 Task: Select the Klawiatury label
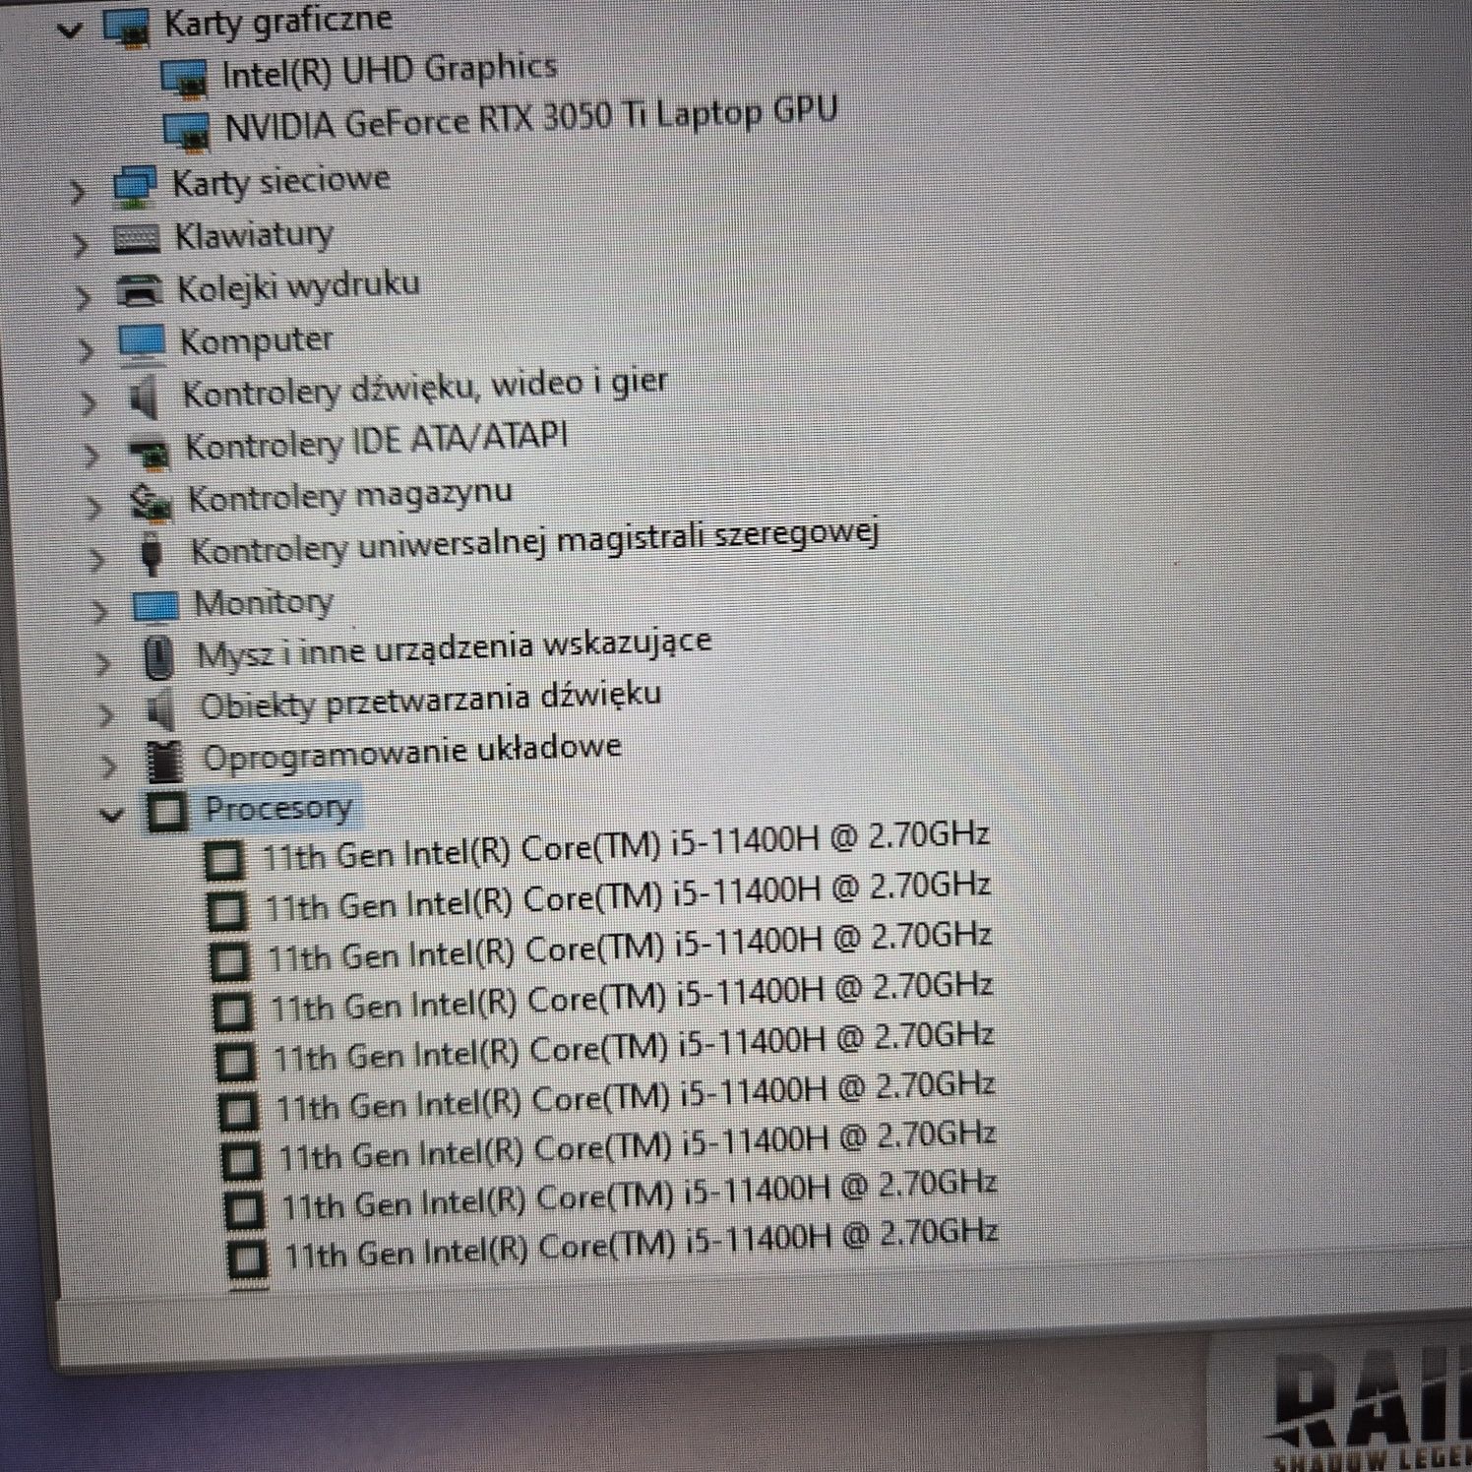pos(254,235)
